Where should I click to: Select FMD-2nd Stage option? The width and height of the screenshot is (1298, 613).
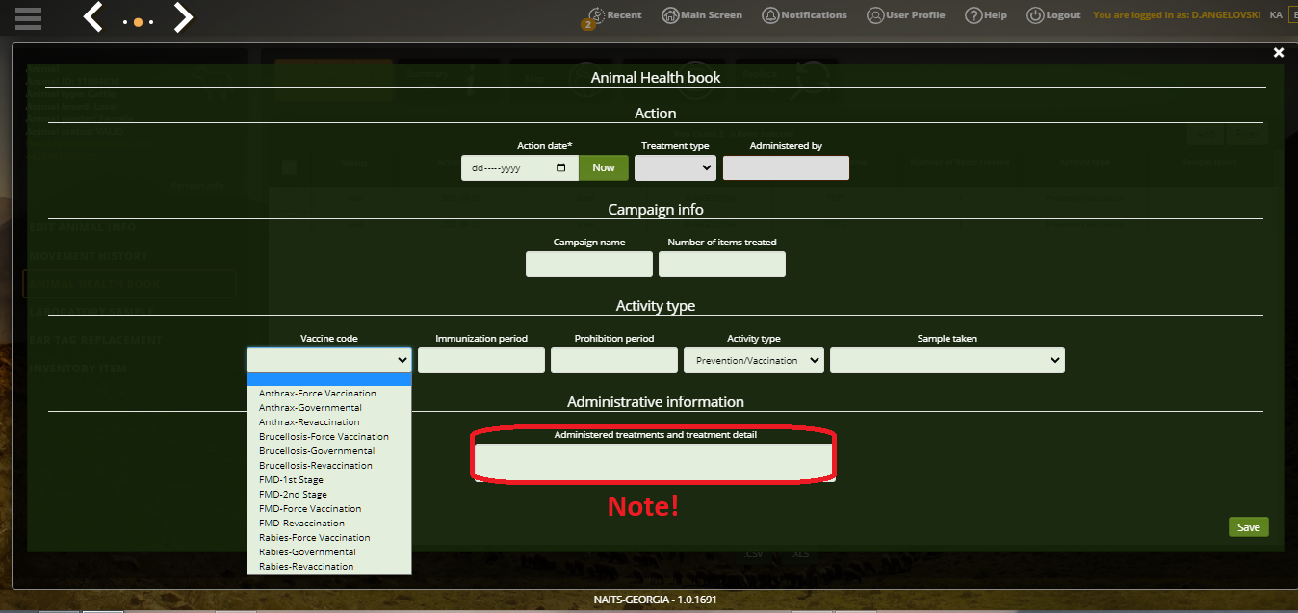[329, 494]
